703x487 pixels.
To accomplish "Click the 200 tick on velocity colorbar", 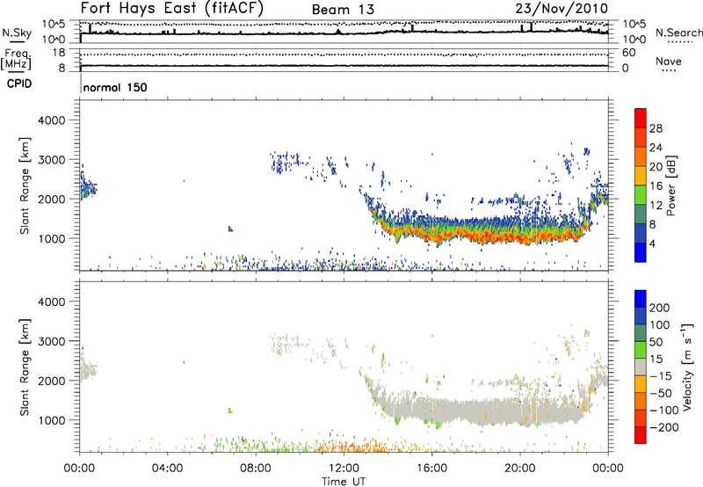I will (x=660, y=308).
